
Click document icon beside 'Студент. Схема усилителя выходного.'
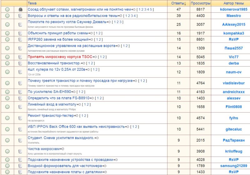click(x=20, y=140)
